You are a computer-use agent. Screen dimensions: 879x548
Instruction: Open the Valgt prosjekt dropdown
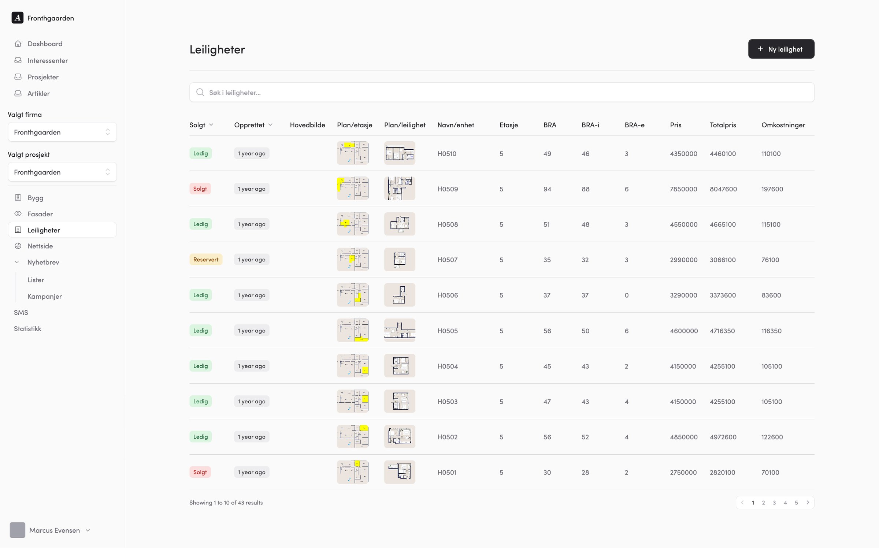coord(62,172)
